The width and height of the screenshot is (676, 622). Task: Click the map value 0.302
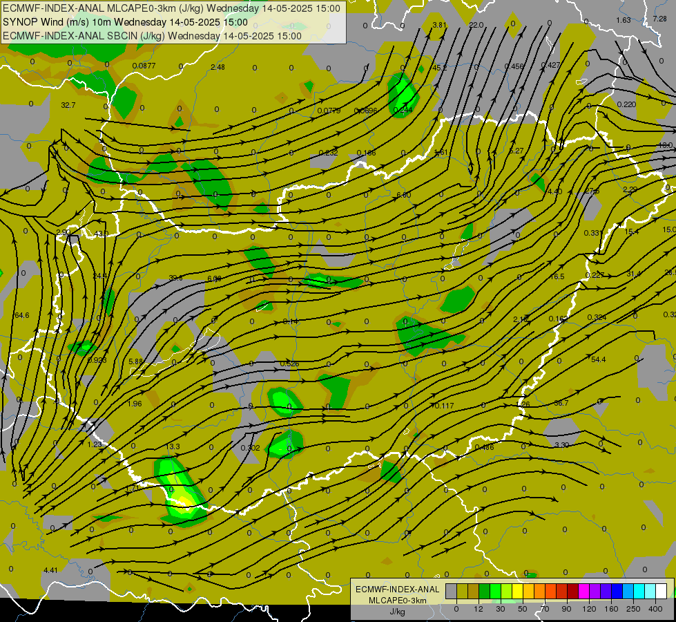(250, 448)
